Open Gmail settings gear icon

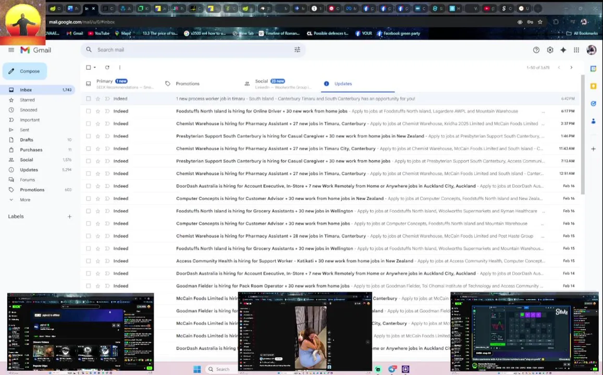[x=550, y=50]
